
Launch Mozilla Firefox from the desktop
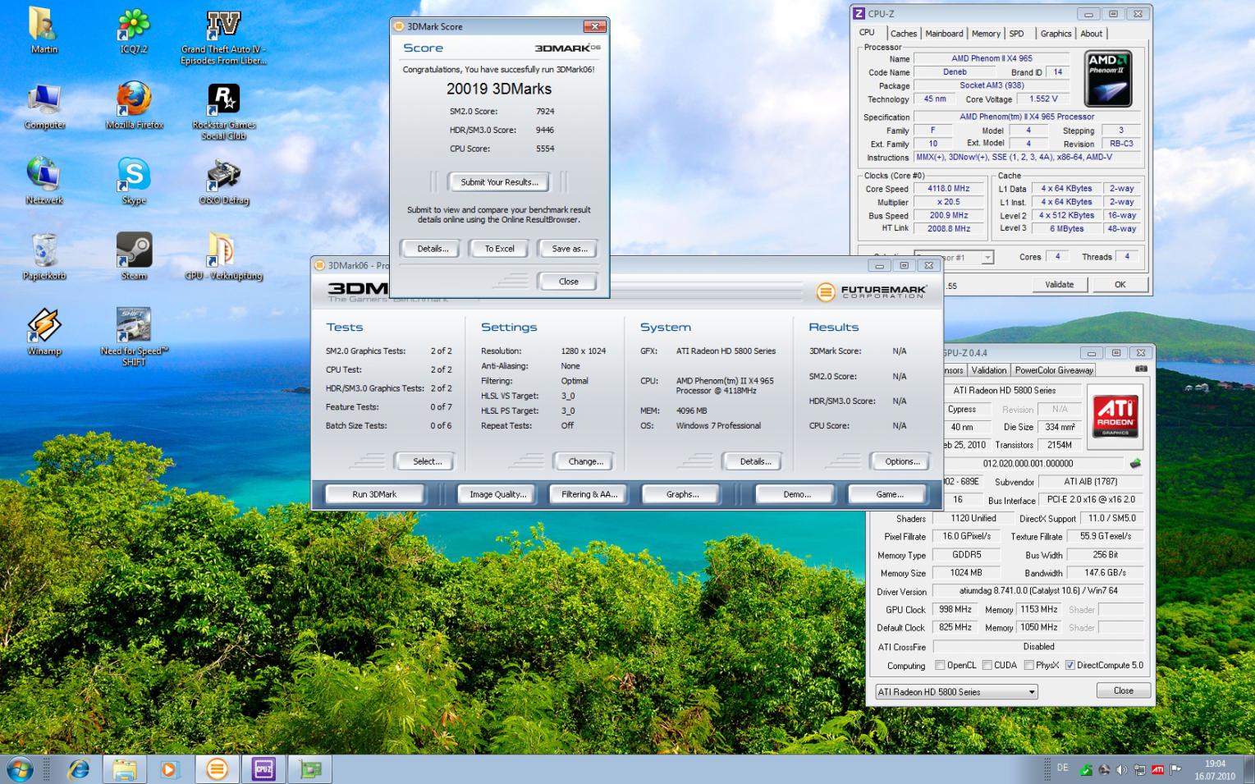(134, 106)
